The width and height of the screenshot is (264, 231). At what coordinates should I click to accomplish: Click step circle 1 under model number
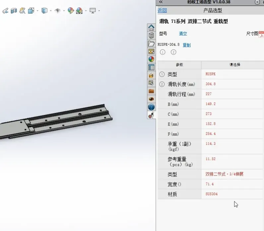[163, 52]
